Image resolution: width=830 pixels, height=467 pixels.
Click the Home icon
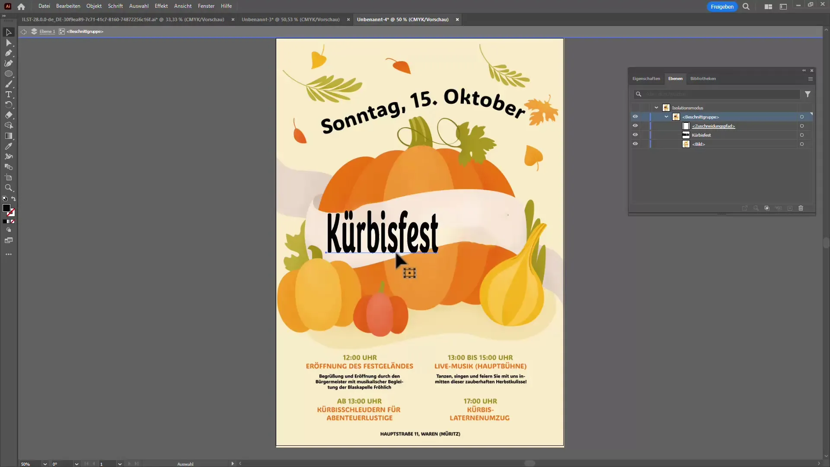pos(21,6)
